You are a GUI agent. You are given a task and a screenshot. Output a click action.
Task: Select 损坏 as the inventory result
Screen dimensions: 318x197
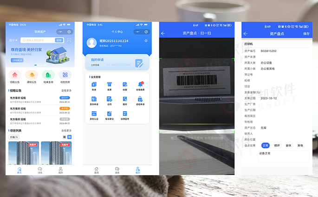tap(277, 145)
